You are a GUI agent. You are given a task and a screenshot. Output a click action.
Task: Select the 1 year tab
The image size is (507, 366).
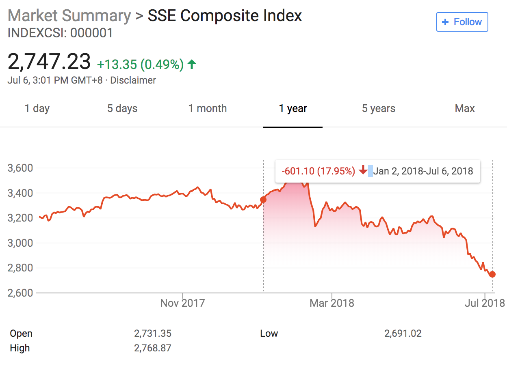click(293, 109)
